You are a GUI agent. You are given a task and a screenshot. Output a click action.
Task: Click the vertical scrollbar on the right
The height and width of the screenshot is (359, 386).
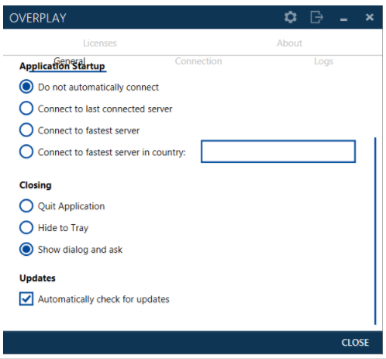click(x=375, y=231)
